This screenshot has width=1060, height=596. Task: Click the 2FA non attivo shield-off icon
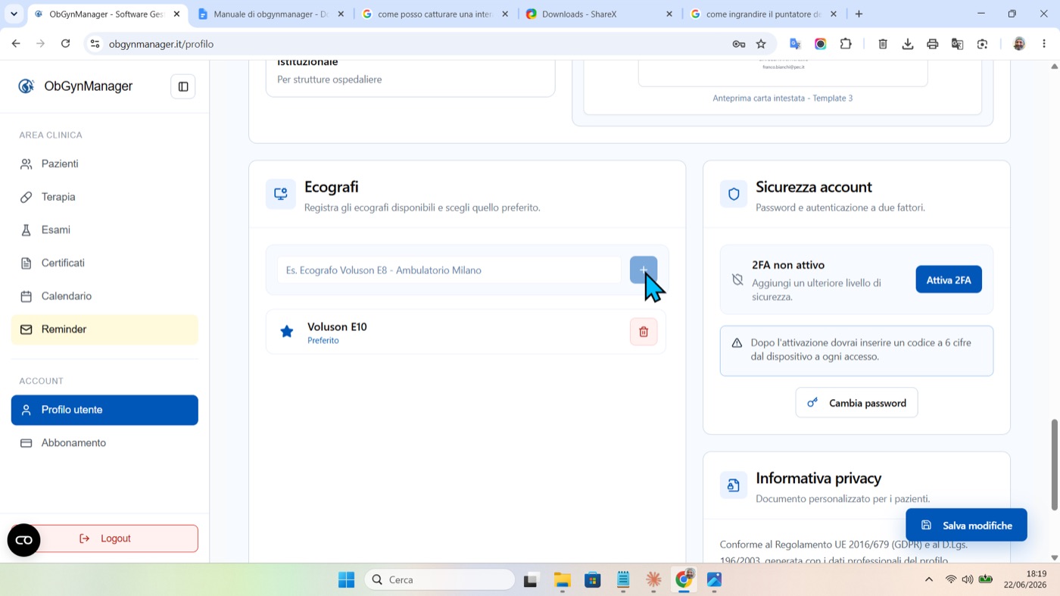(x=737, y=280)
